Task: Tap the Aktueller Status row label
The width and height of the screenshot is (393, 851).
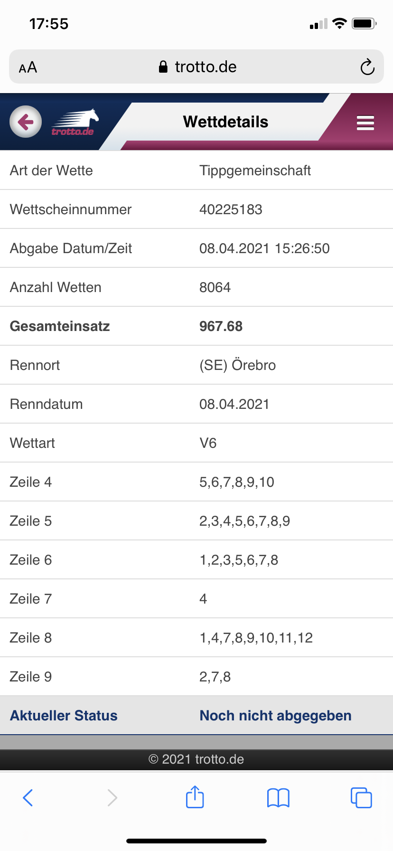Action: point(64,716)
